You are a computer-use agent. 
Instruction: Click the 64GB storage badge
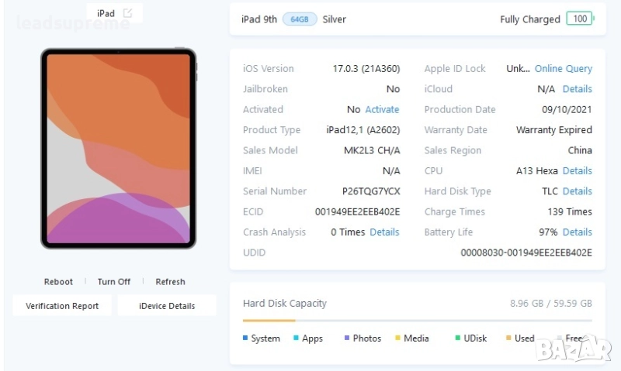300,19
